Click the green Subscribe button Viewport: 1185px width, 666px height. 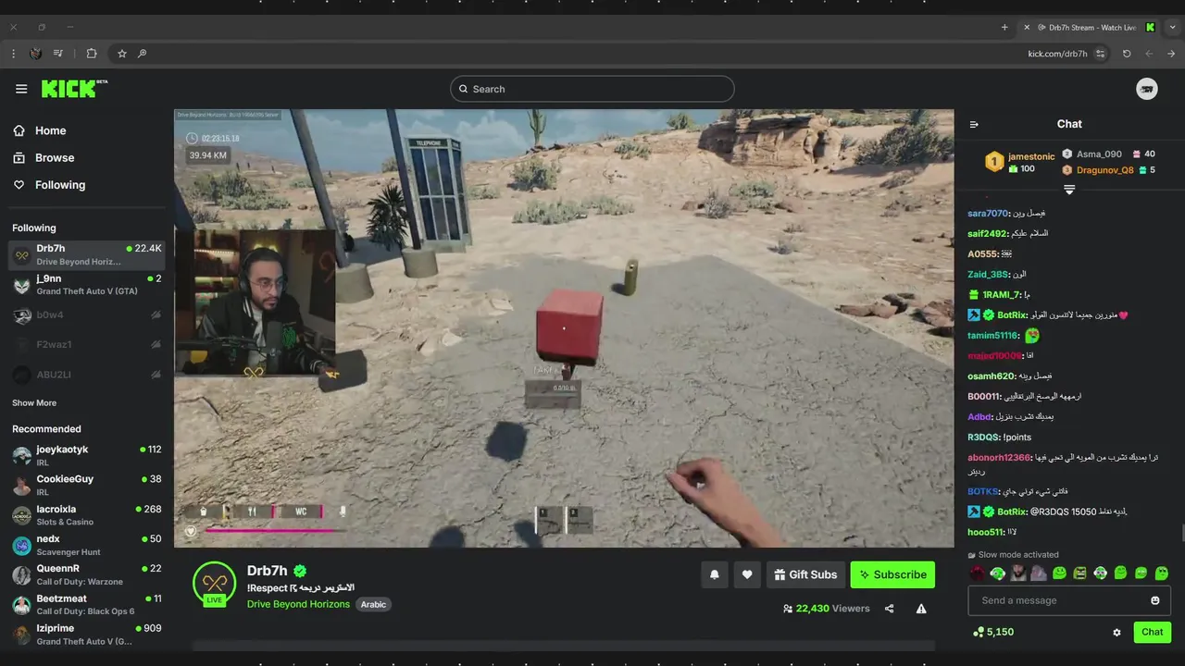(x=892, y=574)
